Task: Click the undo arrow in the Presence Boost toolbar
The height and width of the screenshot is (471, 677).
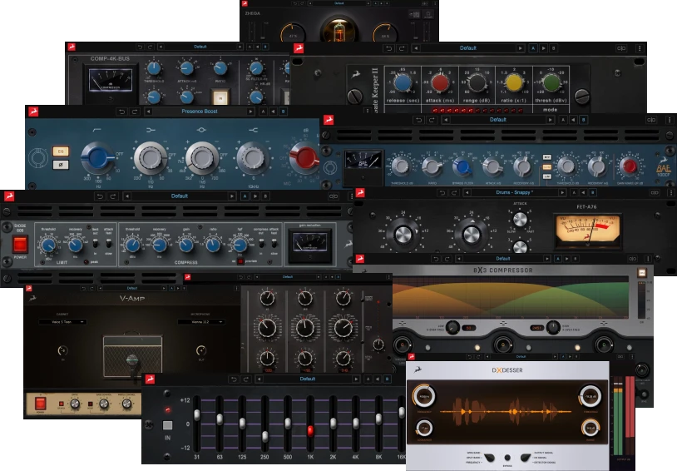Action: [122, 111]
